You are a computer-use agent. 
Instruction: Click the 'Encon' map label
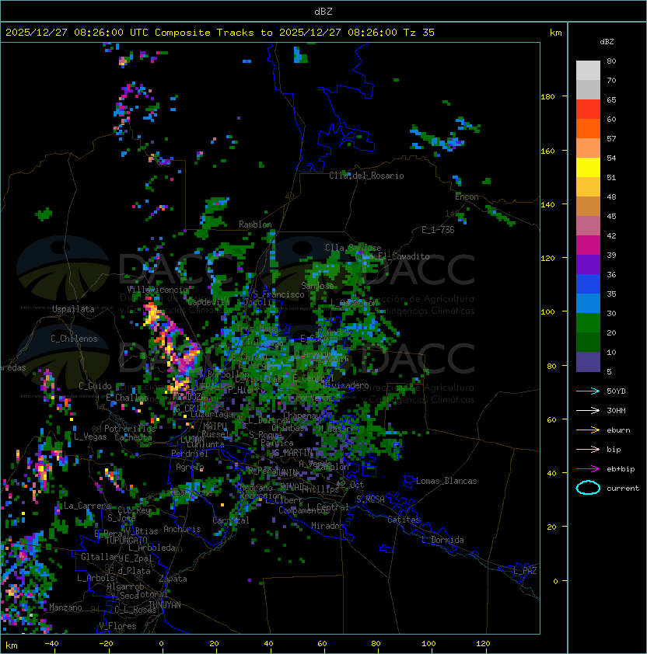pos(467,197)
